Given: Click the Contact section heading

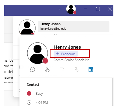Looking at the screenshot, I should 33,85.
